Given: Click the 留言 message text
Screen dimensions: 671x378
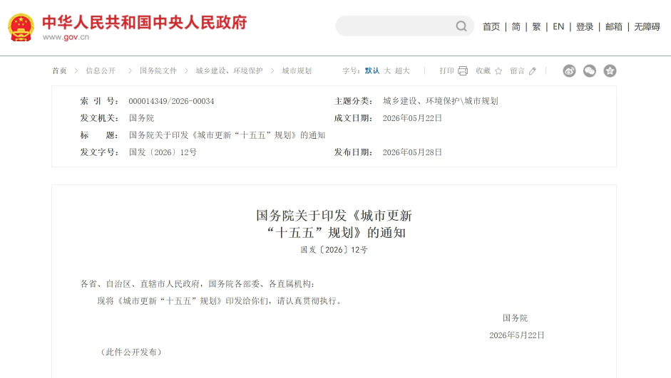Looking at the screenshot, I should click(x=518, y=71).
